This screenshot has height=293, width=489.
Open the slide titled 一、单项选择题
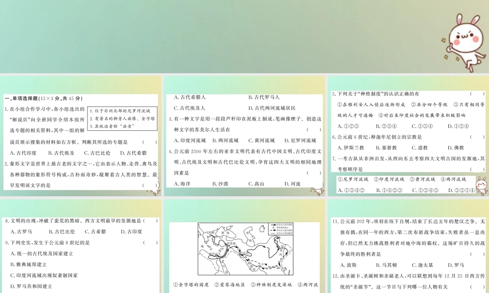coord(81,136)
